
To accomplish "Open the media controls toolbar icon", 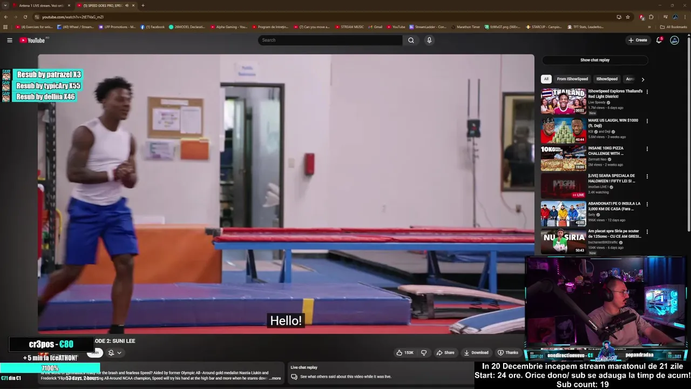I will (665, 17).
